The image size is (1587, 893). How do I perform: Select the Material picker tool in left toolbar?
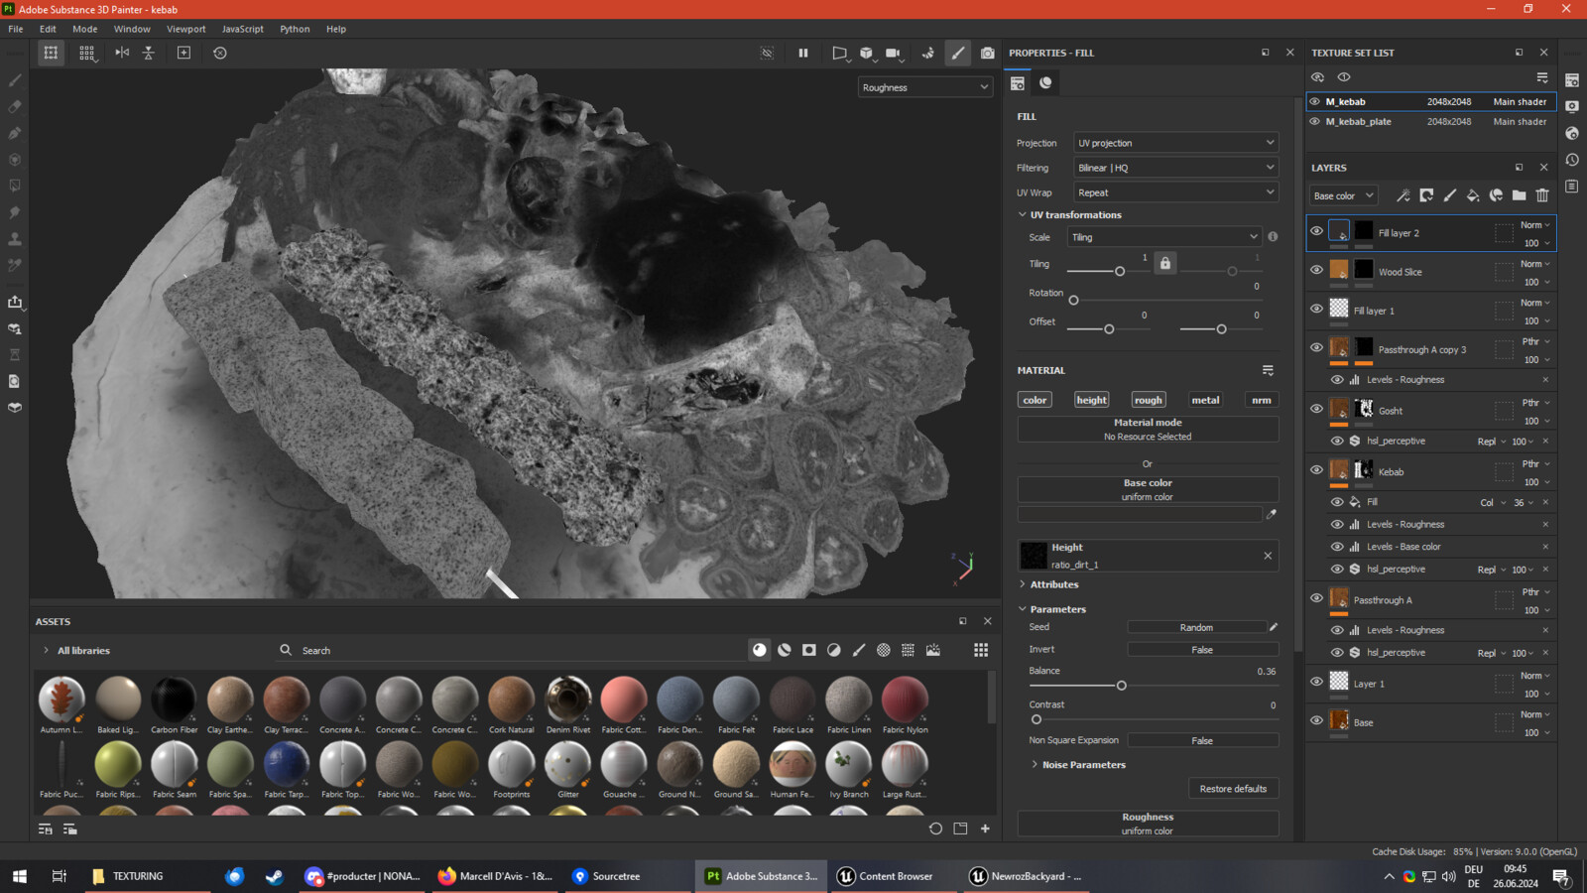(15, 265)
